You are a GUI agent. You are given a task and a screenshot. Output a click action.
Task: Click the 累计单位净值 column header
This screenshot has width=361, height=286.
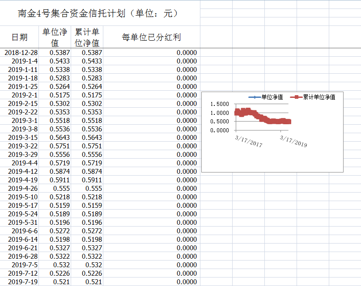(87, 37)
